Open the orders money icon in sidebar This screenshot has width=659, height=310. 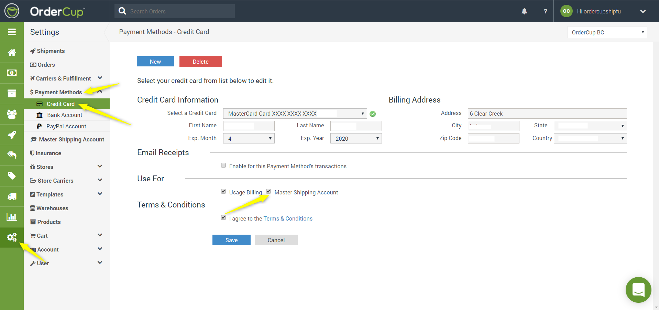12,73
